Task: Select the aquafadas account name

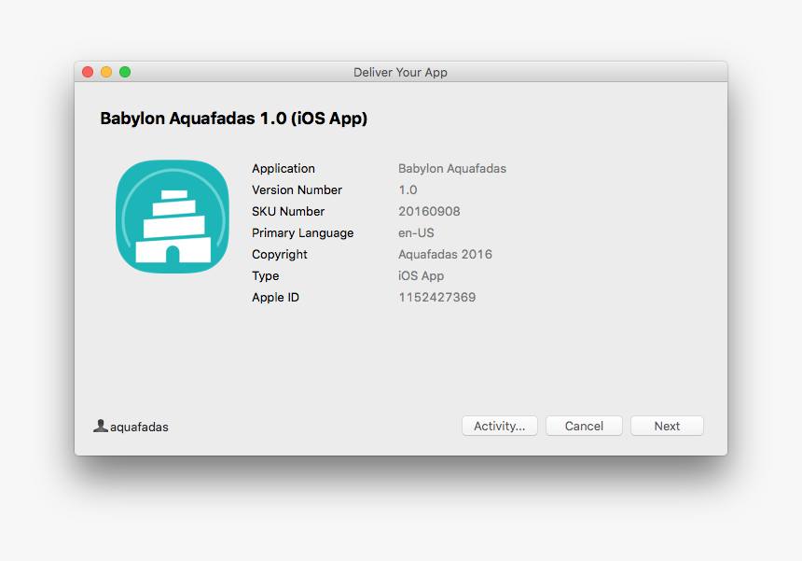Action: 138,427
